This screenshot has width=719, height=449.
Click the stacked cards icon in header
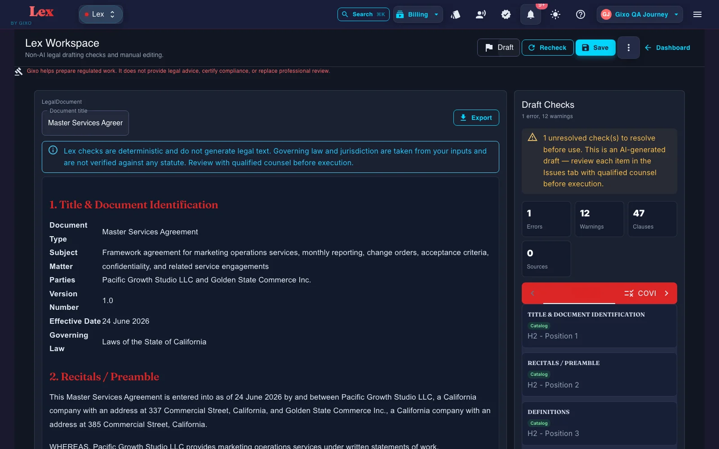[456, 14]
